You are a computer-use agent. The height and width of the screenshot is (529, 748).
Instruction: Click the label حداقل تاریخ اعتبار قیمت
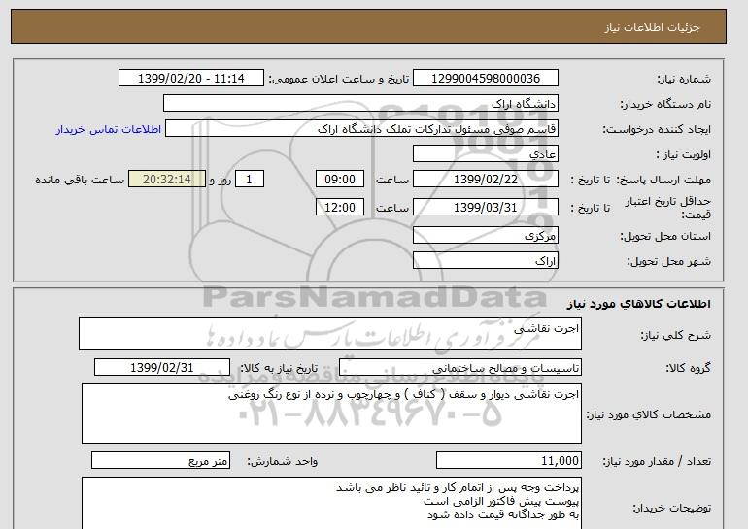[668, 208]
